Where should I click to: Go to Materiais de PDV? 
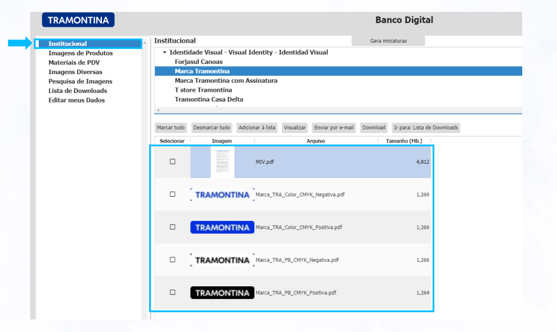tap(74, 63)
